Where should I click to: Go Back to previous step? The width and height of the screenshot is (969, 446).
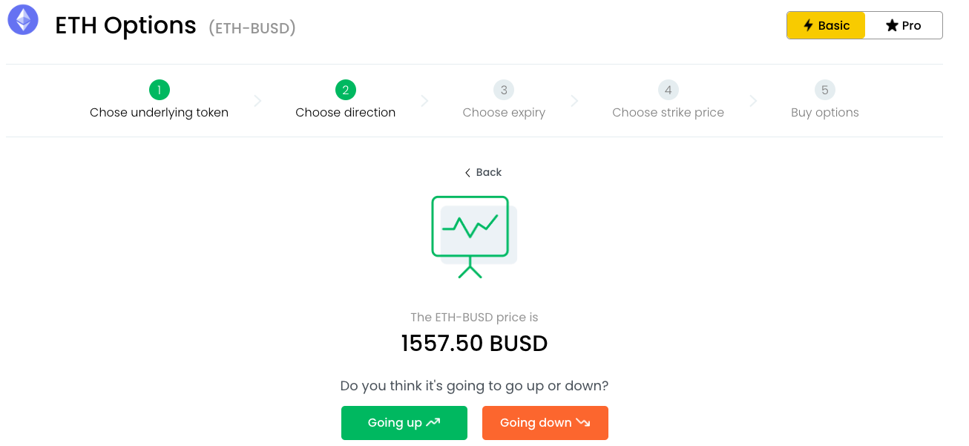pos(483,172)
